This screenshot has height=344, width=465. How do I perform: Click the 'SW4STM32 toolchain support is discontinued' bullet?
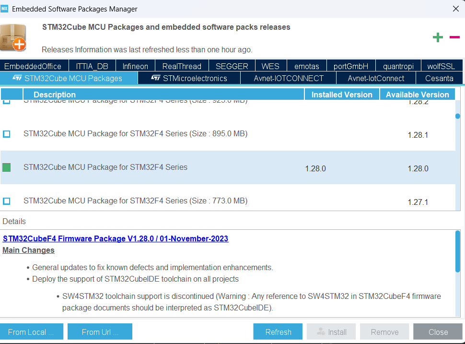[x=252, y=302]
